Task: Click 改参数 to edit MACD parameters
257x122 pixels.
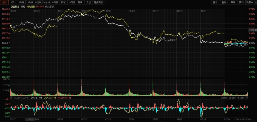Action: [224, 98]
